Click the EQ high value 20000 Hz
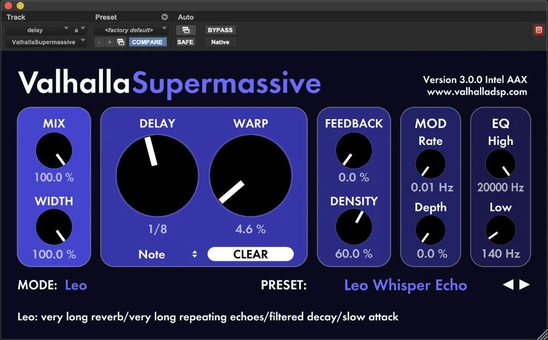The height and width of the screenshot is (340, 548). click(500, 187)
